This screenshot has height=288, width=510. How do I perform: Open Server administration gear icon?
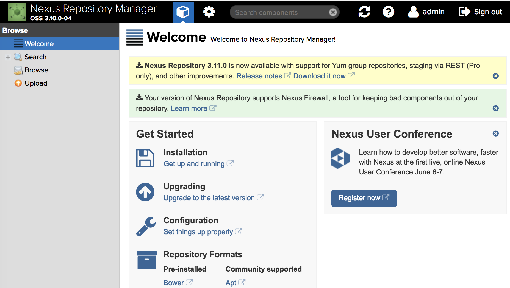pyautogui.click(x=209, y=12)
